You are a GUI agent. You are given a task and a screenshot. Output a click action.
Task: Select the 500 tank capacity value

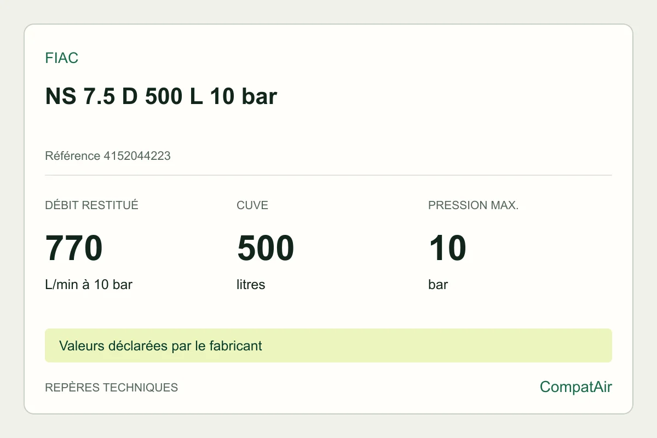coord(266,248)
